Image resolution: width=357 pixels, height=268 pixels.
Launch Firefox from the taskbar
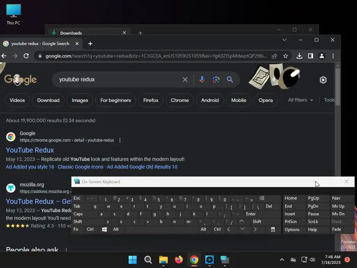pos(179,260)
